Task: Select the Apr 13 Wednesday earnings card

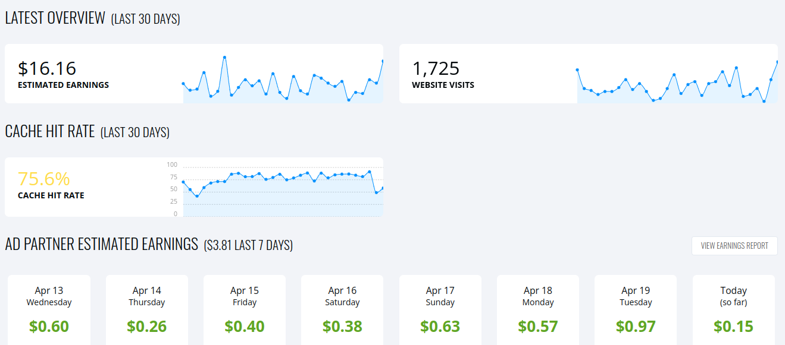Action: [x=49, y=309]
